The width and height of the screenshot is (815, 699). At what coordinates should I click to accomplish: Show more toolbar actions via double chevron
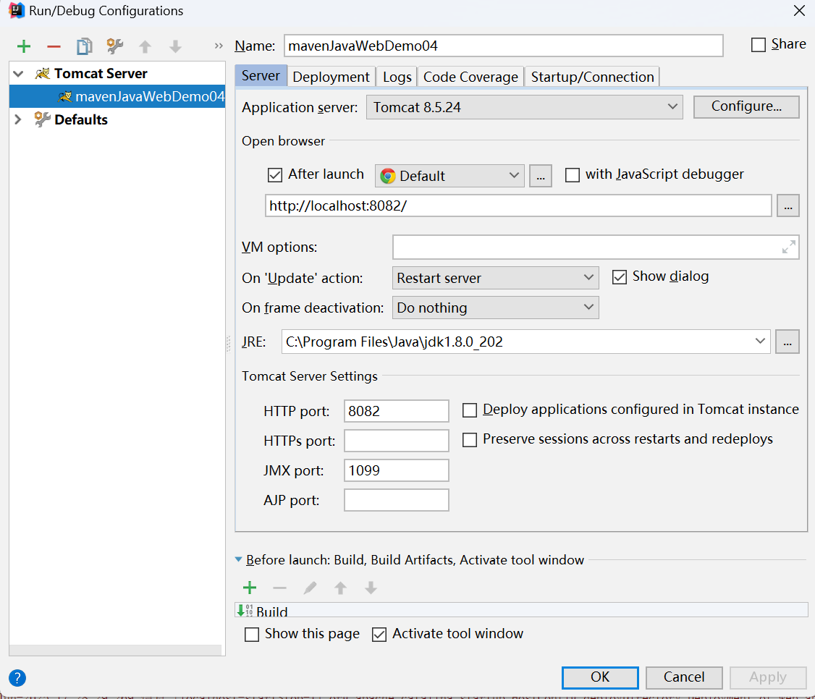click(x=219, y=46)
